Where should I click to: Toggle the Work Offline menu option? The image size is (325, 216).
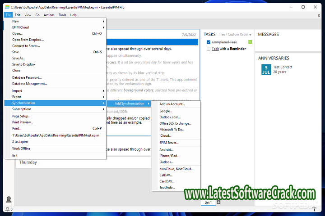[x=21, y=148]
